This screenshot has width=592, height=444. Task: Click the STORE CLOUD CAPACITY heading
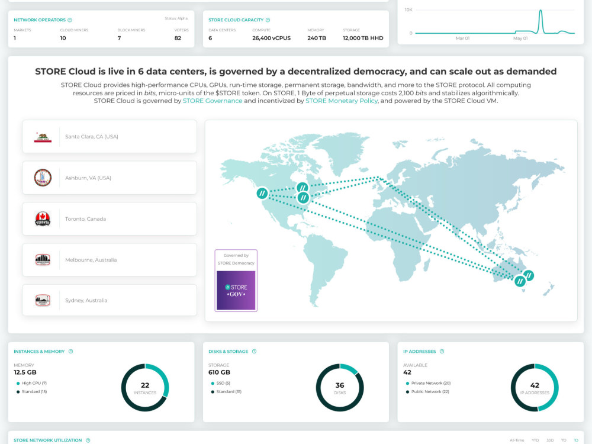pos(236,20)
